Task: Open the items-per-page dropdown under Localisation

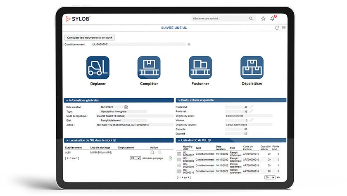Action: click(135, 158)
